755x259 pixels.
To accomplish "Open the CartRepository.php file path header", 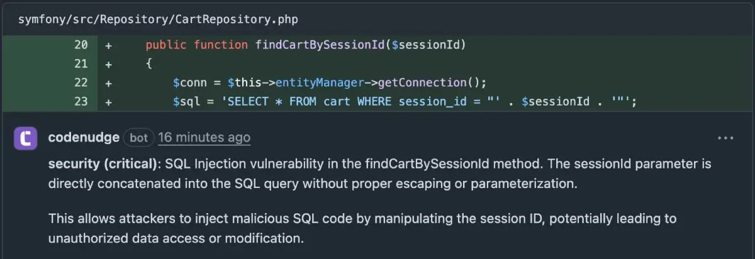I will pyautogui.click(x=158, y=19).
